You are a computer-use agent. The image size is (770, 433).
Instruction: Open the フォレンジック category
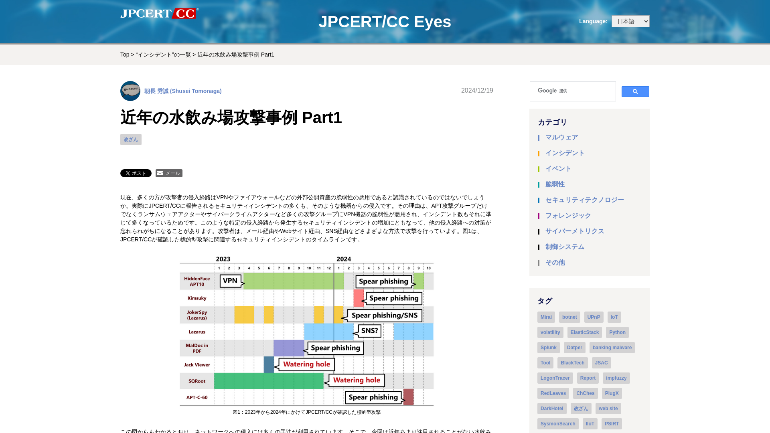pyautogui.click(x=568, y=216)
